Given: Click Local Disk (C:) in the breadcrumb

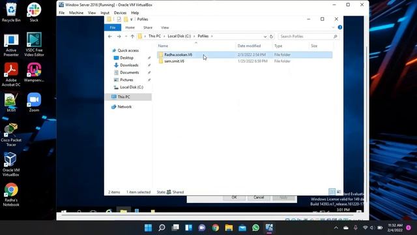Looking at the screenshot, I should tap(179, 36).
